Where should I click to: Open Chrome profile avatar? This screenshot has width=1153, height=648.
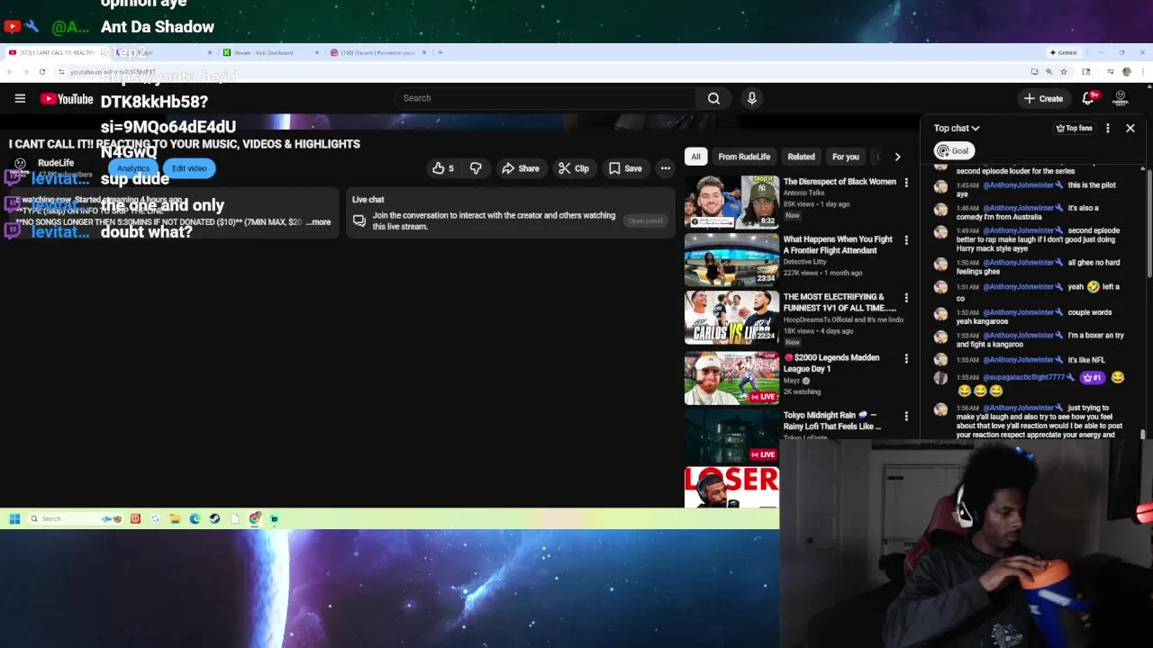click(x=1127, y=72)
